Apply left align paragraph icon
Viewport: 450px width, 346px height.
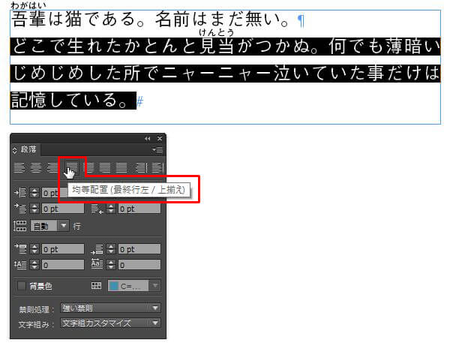pos(19,167)
